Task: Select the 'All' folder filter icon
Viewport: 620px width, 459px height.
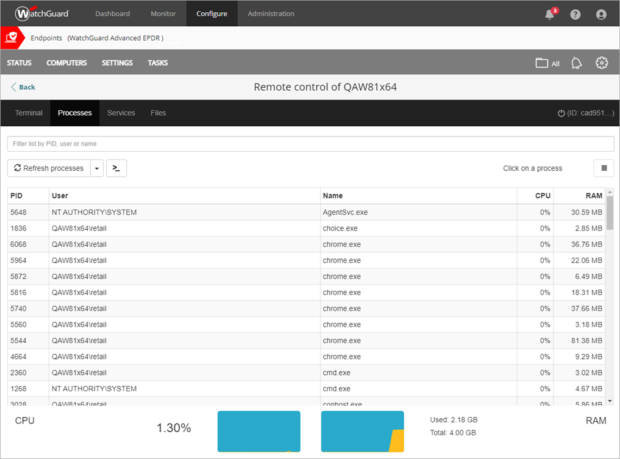Action: pos(547,63)
